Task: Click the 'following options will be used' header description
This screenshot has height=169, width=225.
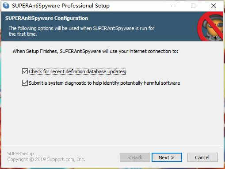Action: click(81, 31)
